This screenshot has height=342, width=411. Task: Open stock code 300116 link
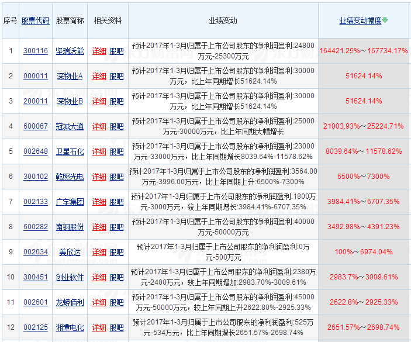[36, 51]
